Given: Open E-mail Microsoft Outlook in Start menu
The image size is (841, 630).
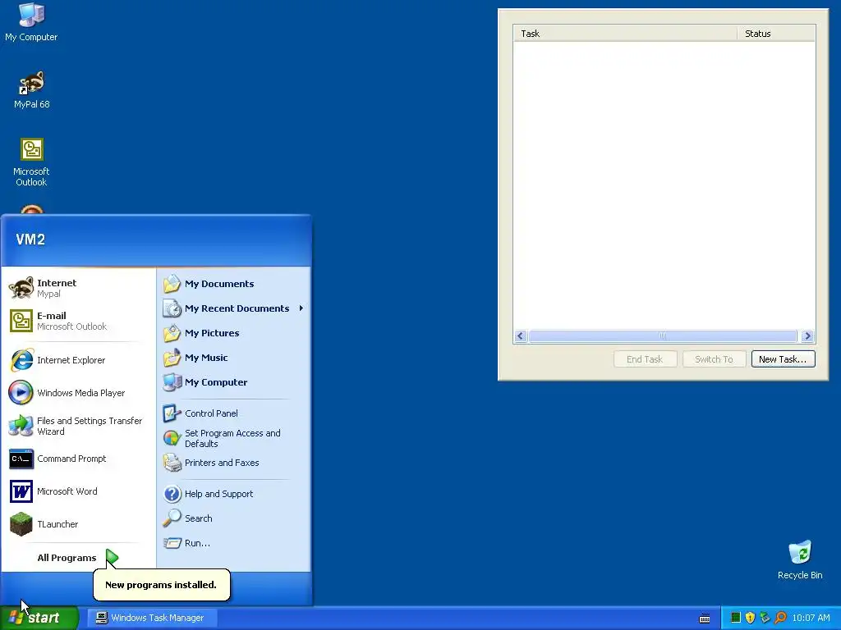Looking at the screenshot, I should point(78,321).
